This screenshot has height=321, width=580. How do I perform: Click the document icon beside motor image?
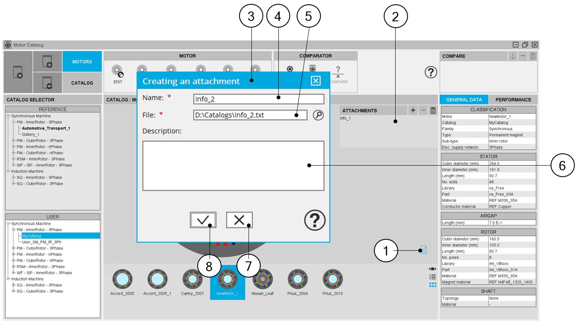tap(423, 250)
